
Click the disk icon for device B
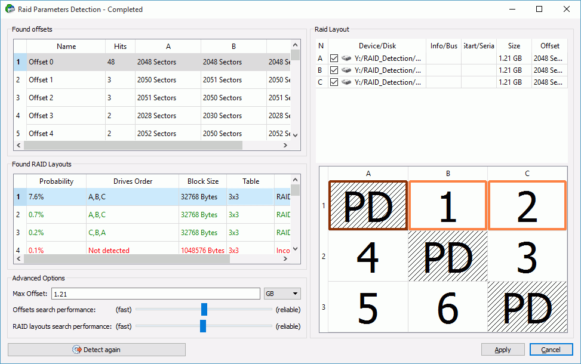point(346,70)
